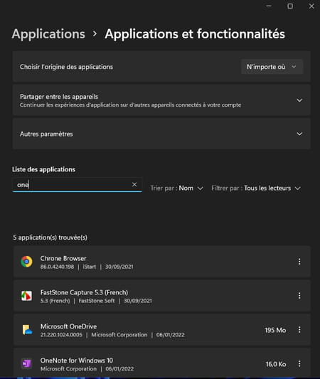This screenshot has width=320, height=379.
Task: Clear the search box with the X
Action: click(x=134, y=184)
